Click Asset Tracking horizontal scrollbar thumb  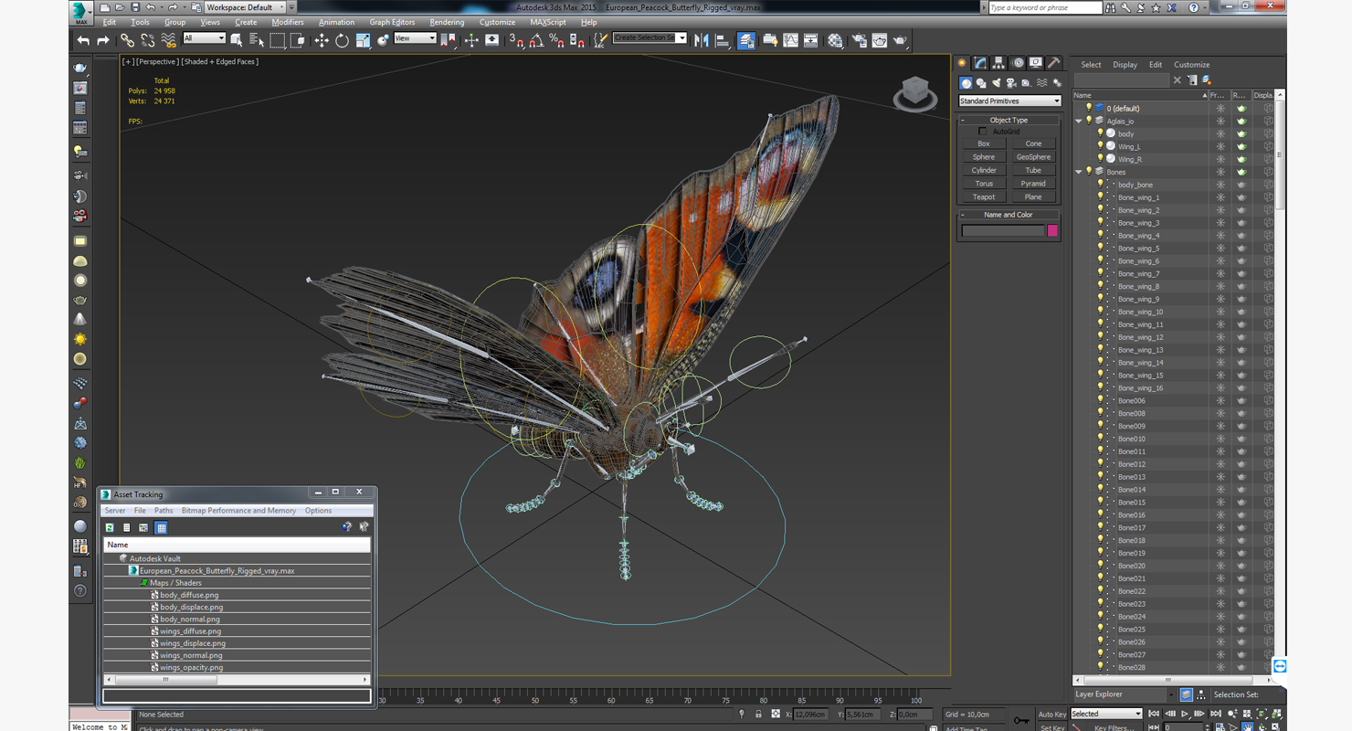[164, 680]
